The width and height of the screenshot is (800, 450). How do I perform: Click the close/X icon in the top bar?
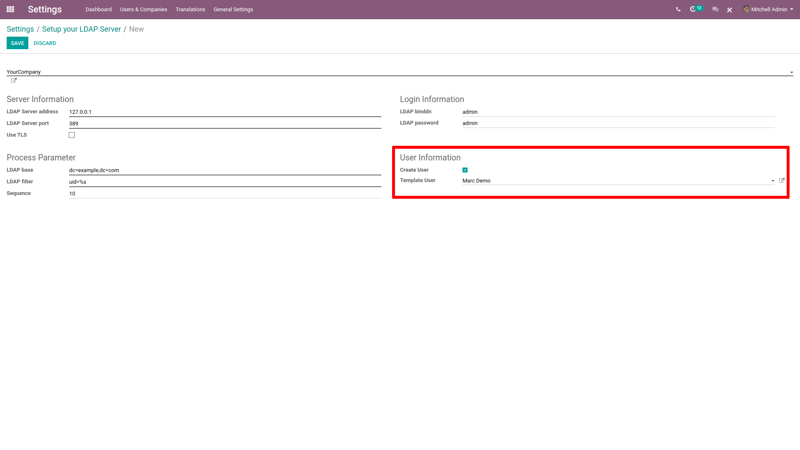point(730,9)
